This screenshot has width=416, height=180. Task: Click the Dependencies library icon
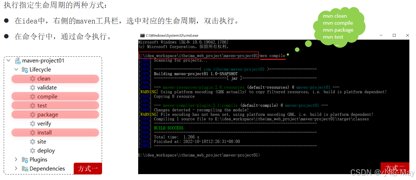tap(25, 169)
